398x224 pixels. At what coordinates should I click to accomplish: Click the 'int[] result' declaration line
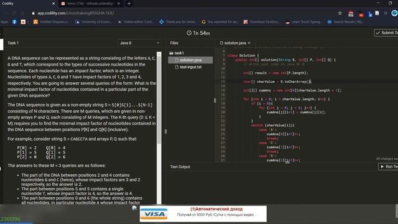[x=275, y=73]
